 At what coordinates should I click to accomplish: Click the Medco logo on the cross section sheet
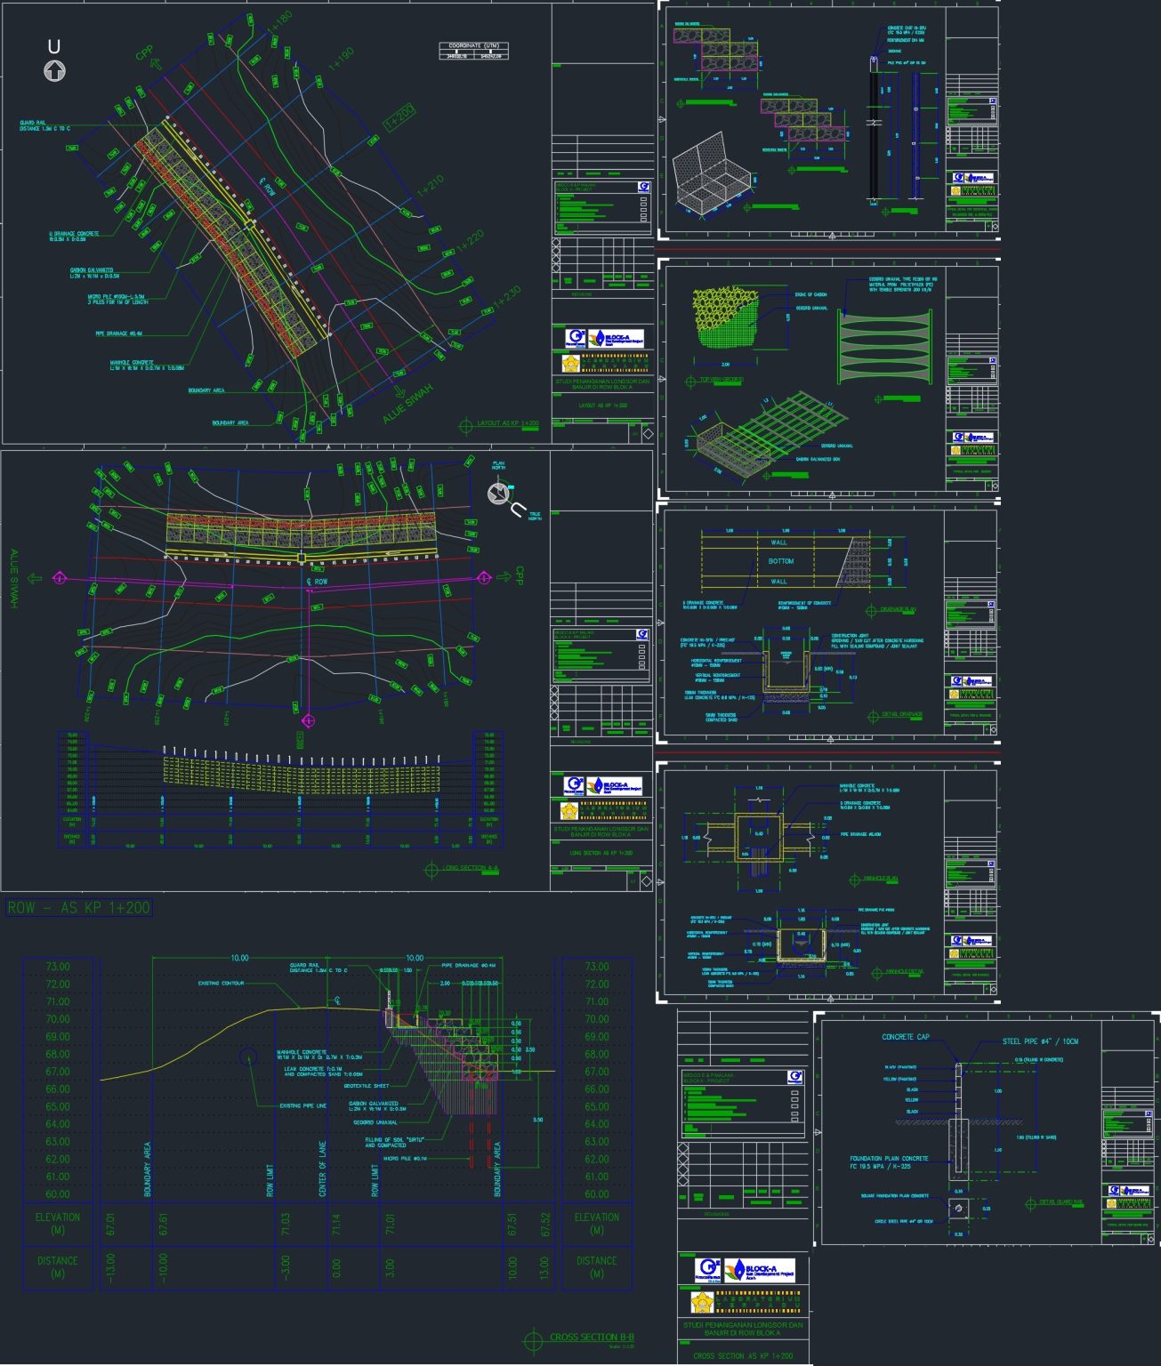point(707,1270)
